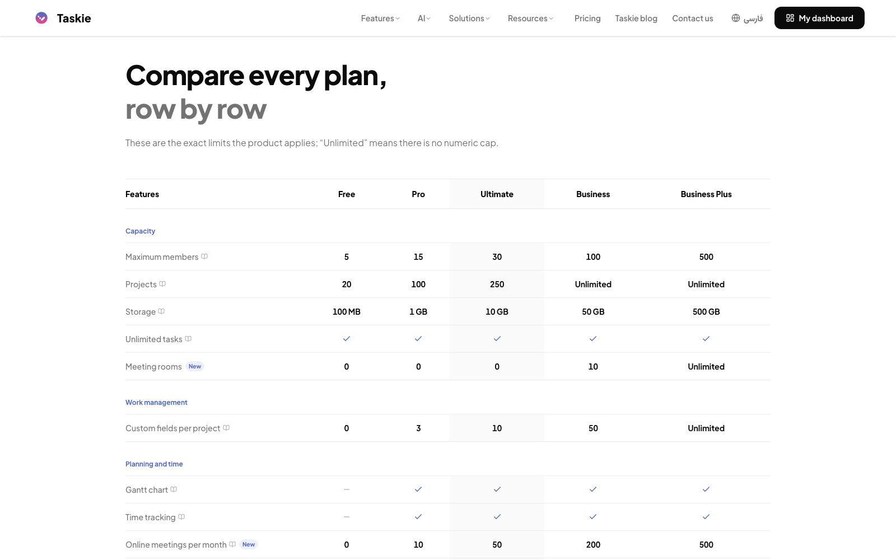The height and width of the screenshot is (560, 896).
Task: Go to Taskie blog
Action: (636, 18)
